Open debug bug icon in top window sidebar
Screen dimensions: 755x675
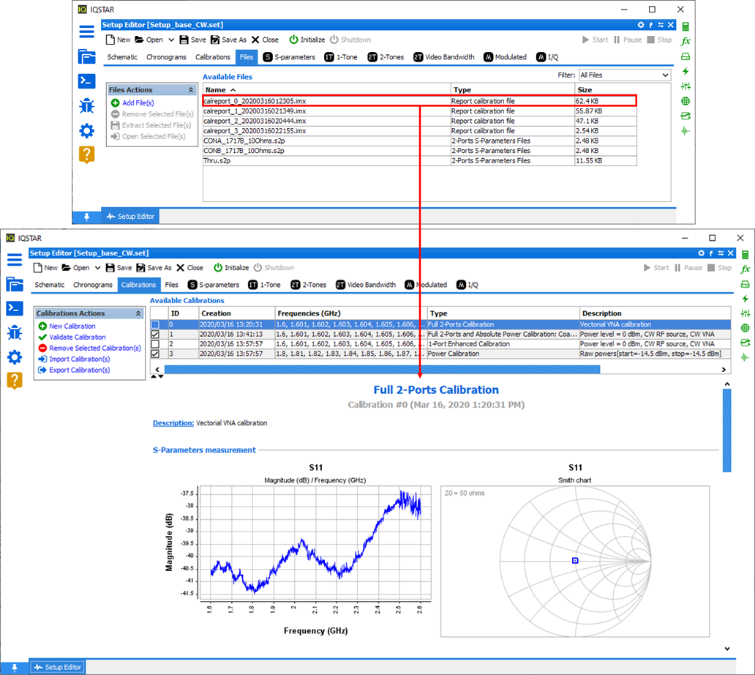86,105
